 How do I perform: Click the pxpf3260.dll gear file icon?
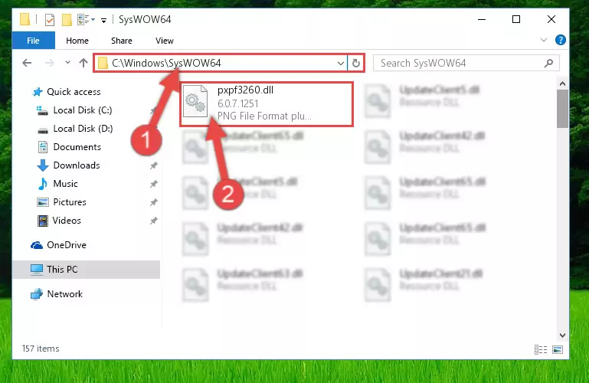(x=195, y=102)
